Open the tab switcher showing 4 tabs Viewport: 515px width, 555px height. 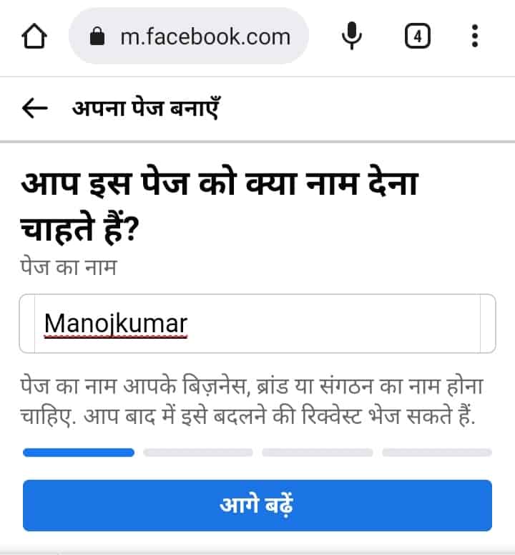coord(418,36)
